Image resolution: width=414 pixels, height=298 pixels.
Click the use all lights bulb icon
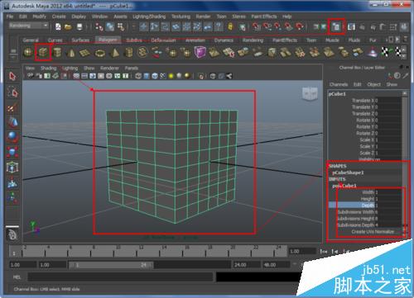pyautogui.click(x=171, y=76)
